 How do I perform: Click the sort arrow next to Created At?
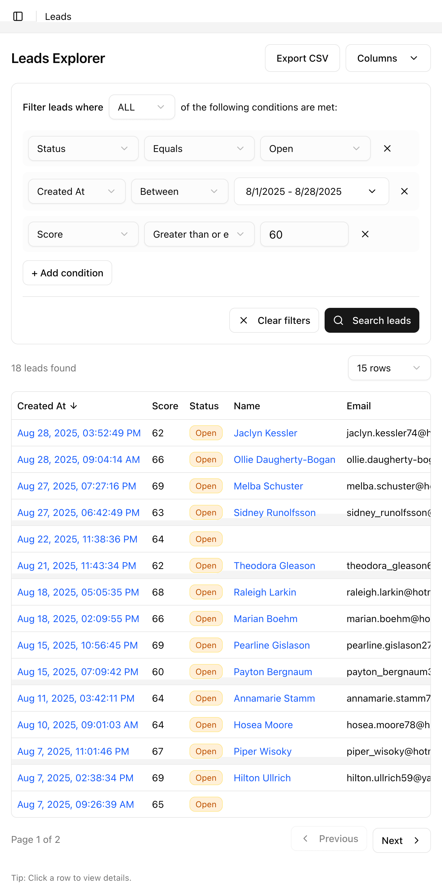tap(74, 406)
